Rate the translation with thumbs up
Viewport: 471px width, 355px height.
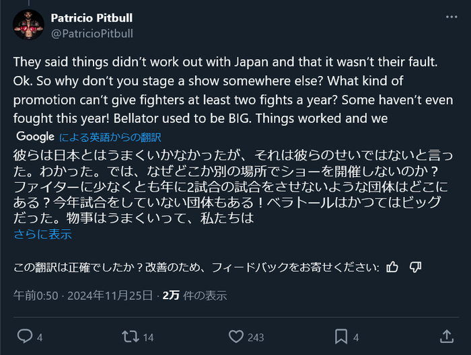coord(393,267)
